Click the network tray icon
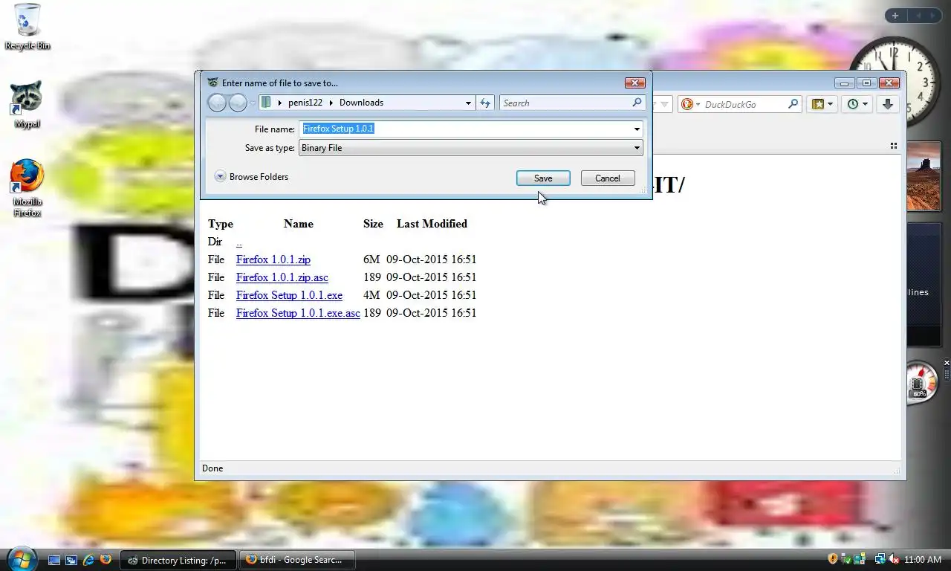This screenshot has height=571, width=951. [880, 559]
